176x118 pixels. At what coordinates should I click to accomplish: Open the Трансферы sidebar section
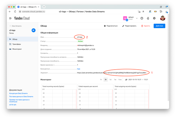16,44
